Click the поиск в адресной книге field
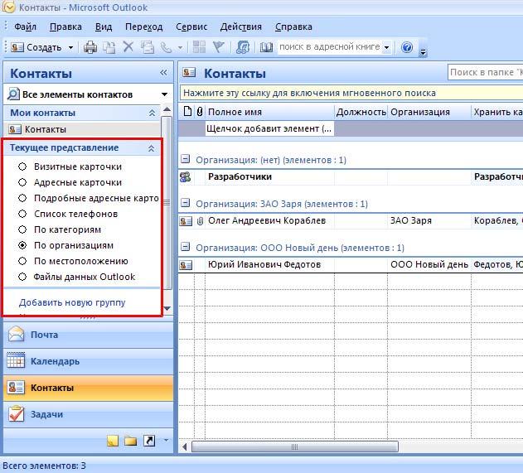The height and width of the screenshot is (473, 523). pos(330,47)
